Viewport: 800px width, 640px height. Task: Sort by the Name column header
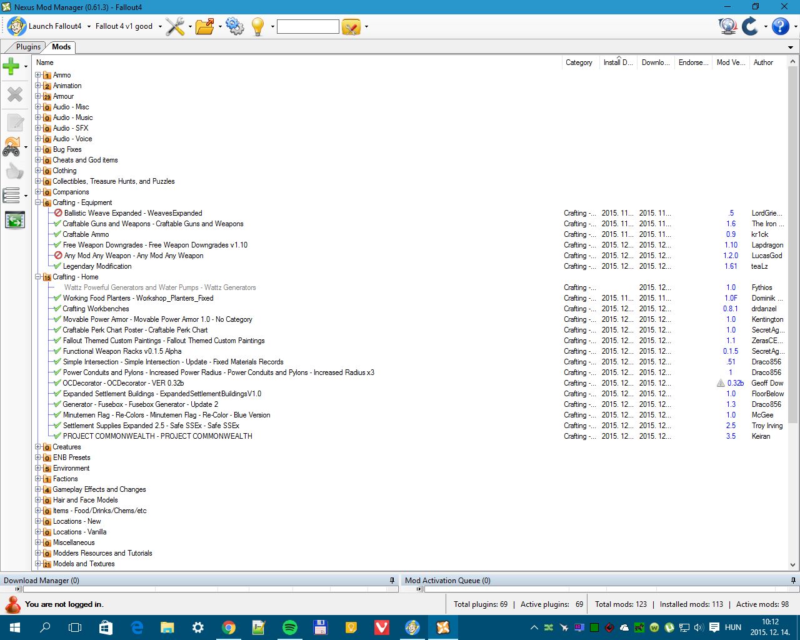tap(298, 62)
